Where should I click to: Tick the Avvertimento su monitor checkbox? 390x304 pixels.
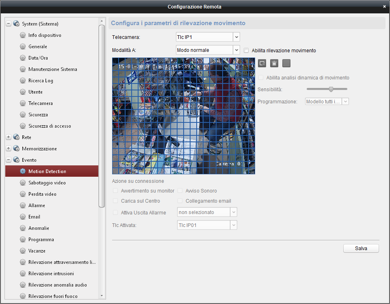pos(116,191)
